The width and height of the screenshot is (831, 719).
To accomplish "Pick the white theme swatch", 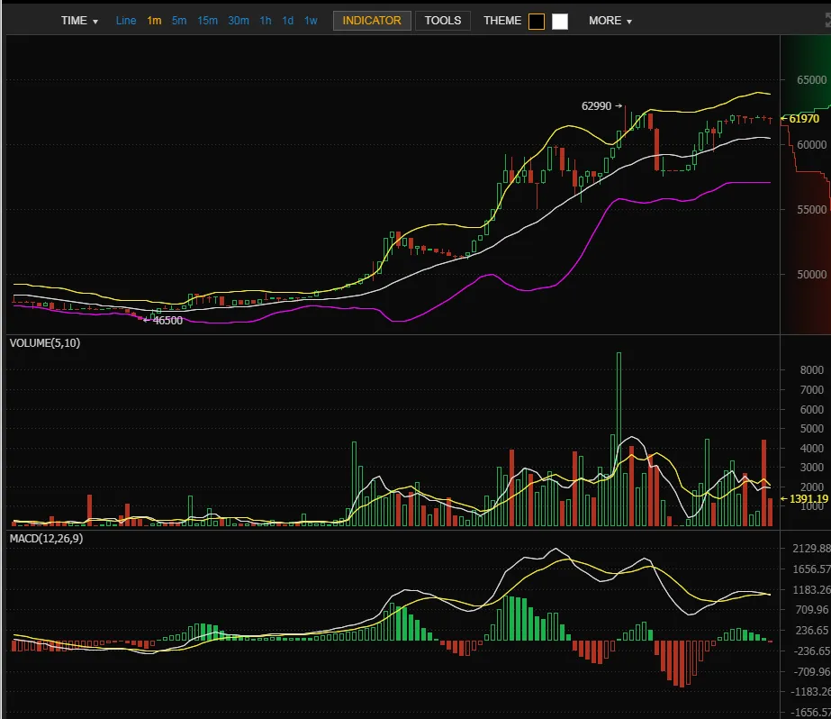I will [560, 22].
